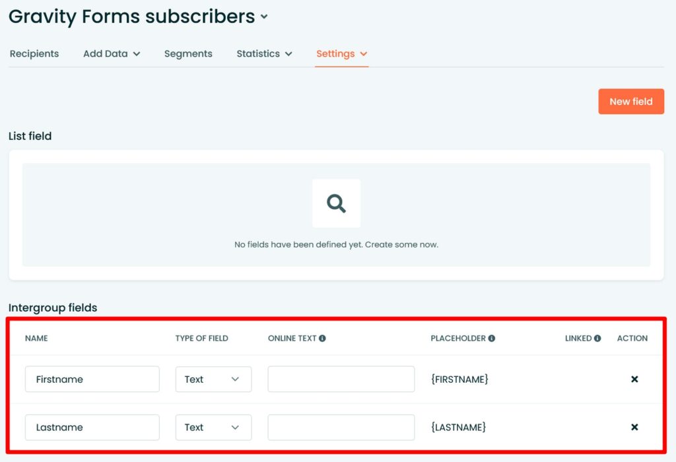The image size is (676, 462).
Task: Click the Linked column info icon
Action: pyautogui.click(x=597, y=338)
